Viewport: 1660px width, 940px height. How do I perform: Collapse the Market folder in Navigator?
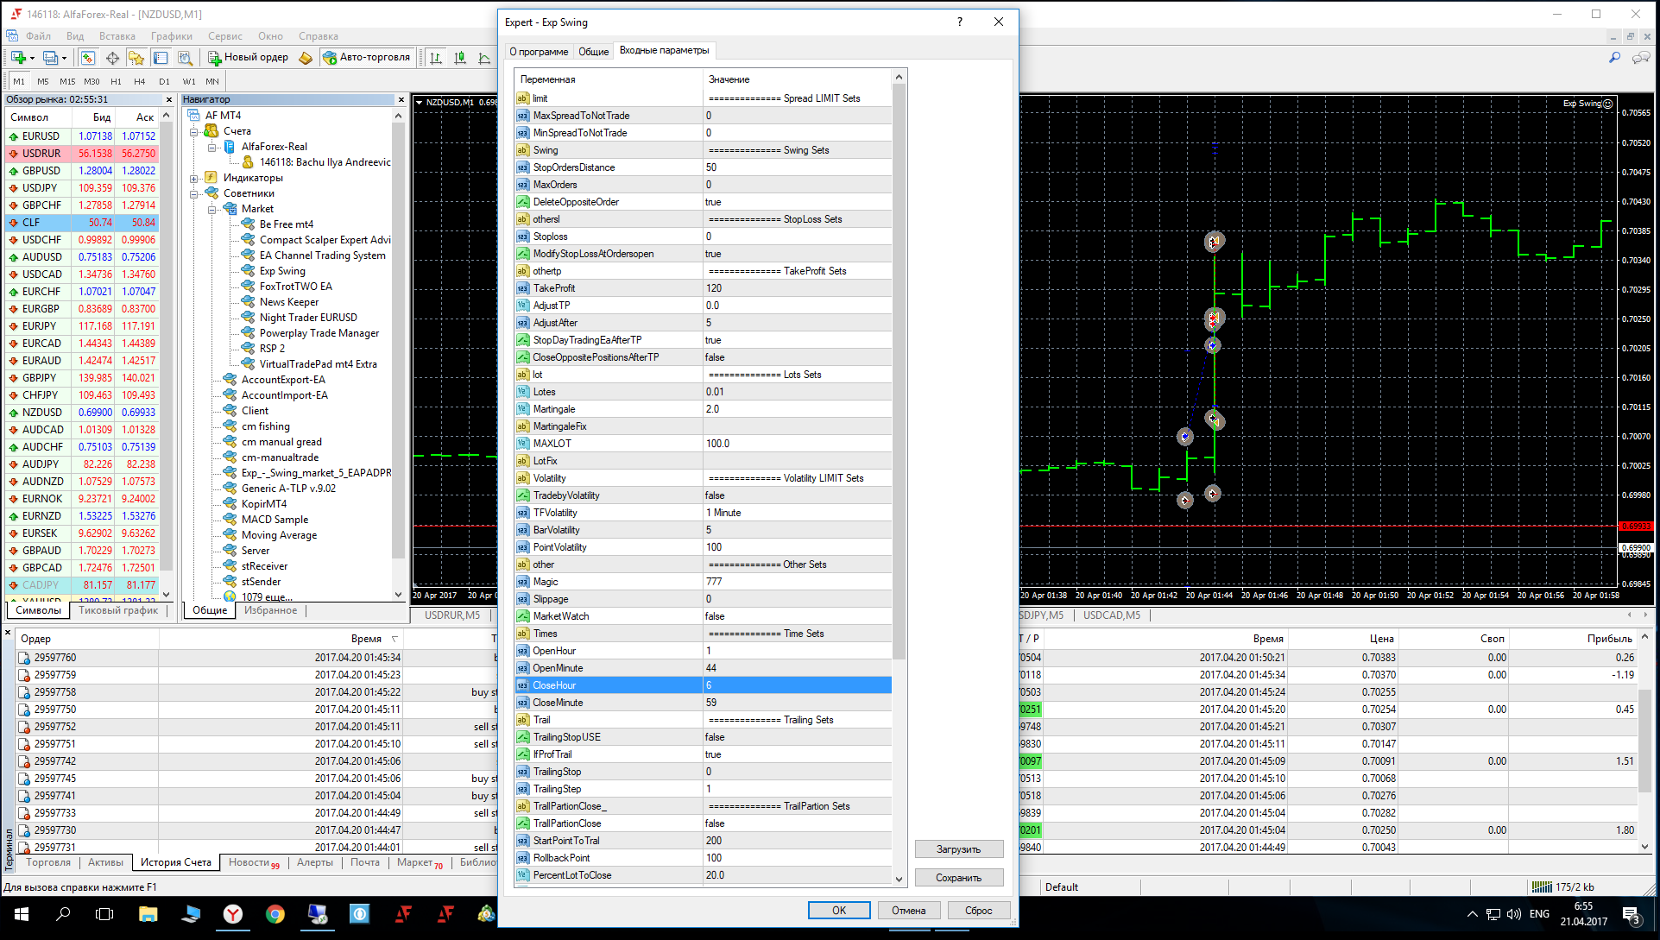212,209
